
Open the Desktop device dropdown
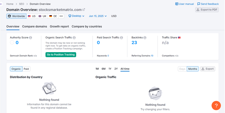pyautogui.click(x=76, y=16)
